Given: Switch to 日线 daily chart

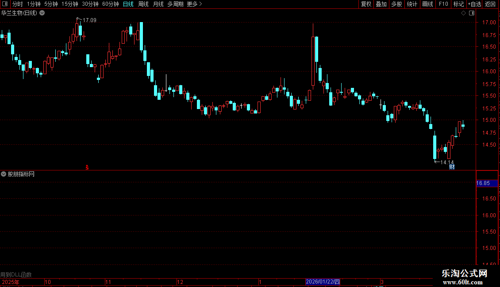Looking at the screenshot, I should [x=128, y=4].
